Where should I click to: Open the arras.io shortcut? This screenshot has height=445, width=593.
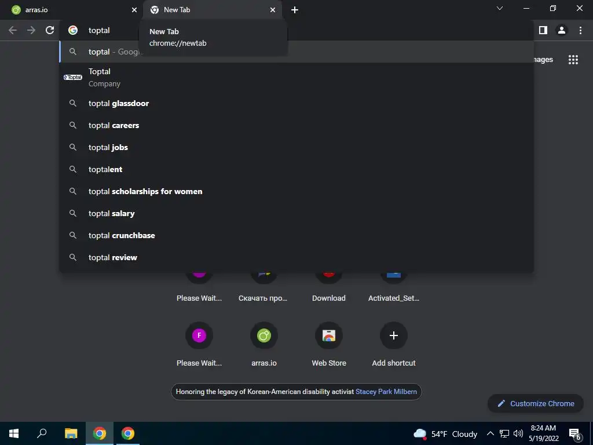click(264, 345)
